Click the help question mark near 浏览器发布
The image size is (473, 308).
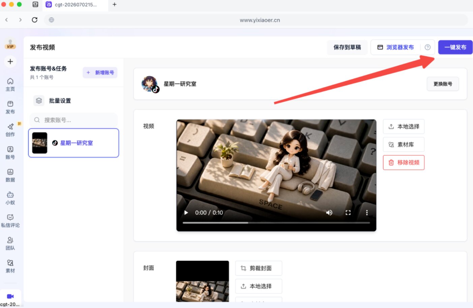tap(427, 47)
